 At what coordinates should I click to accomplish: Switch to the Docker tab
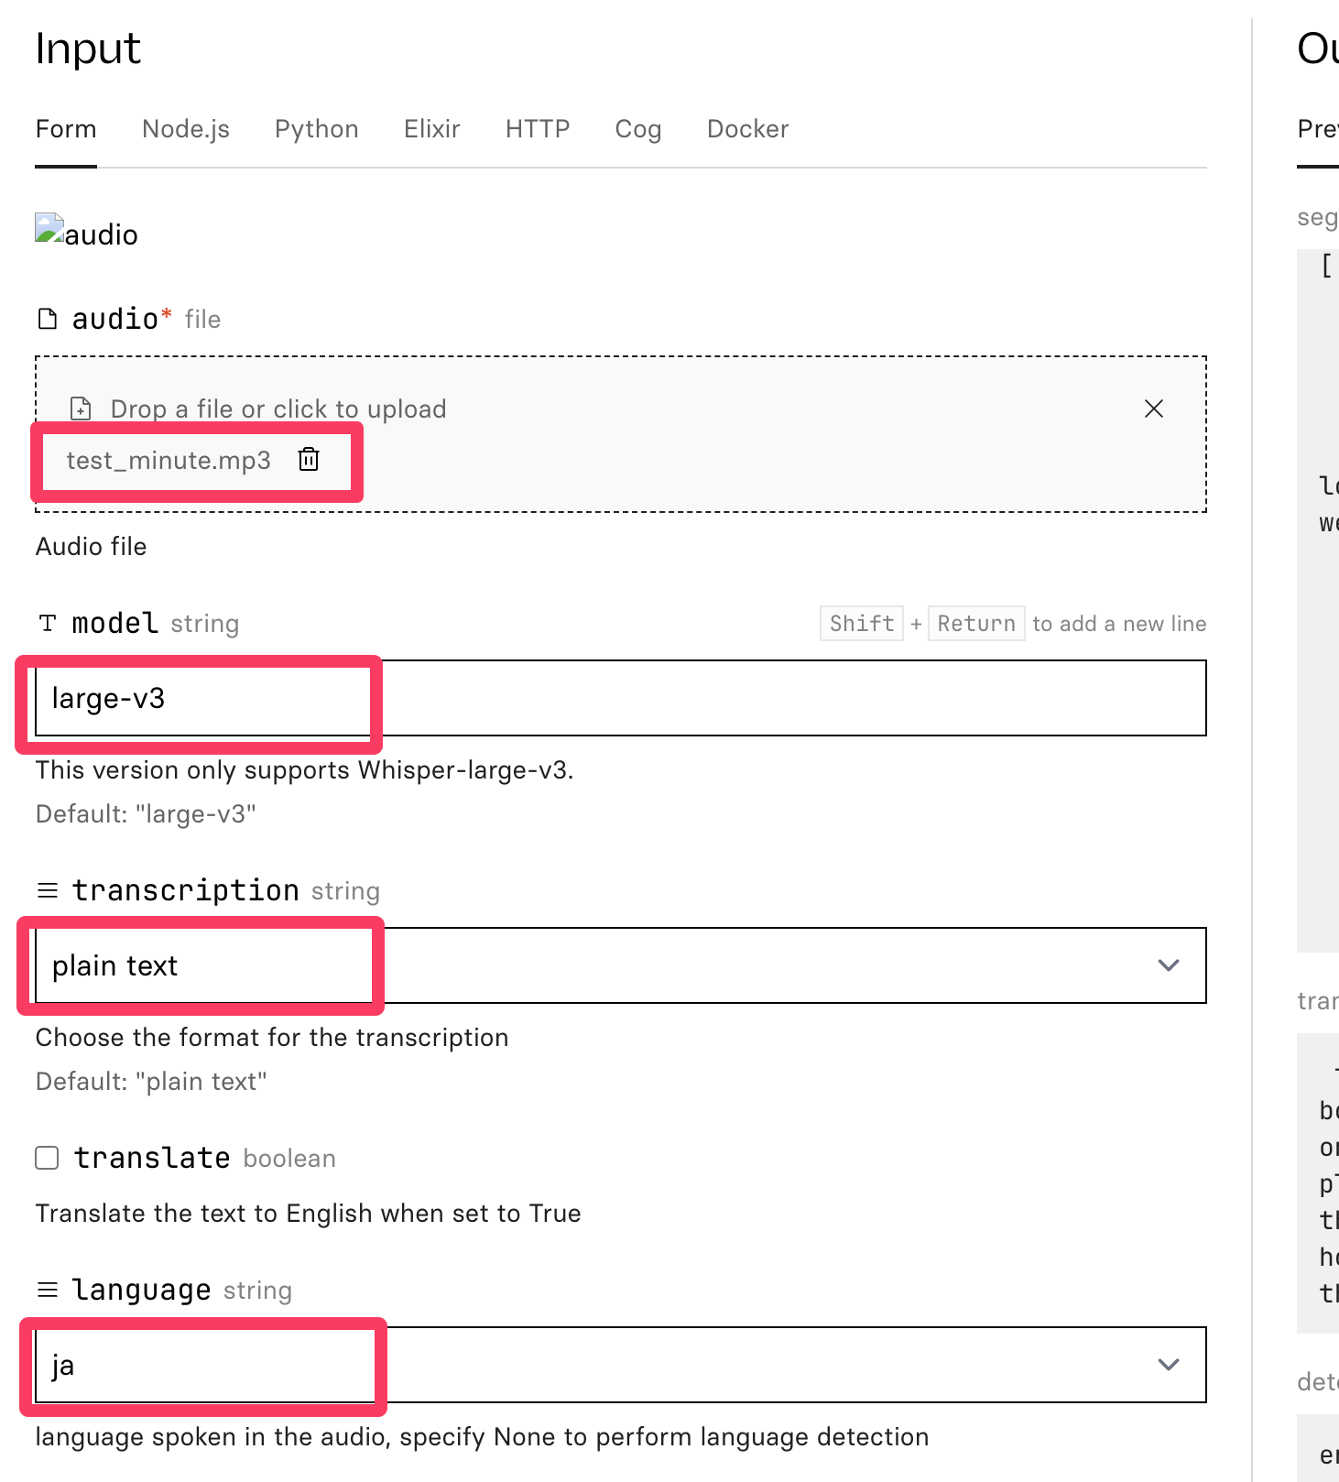pos(747,129)
